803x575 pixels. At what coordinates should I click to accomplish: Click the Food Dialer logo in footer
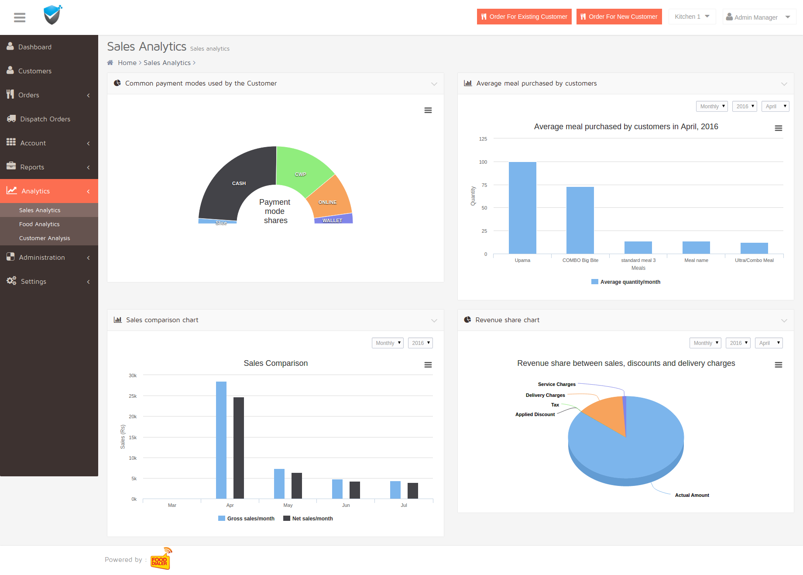tap(161, 558)
